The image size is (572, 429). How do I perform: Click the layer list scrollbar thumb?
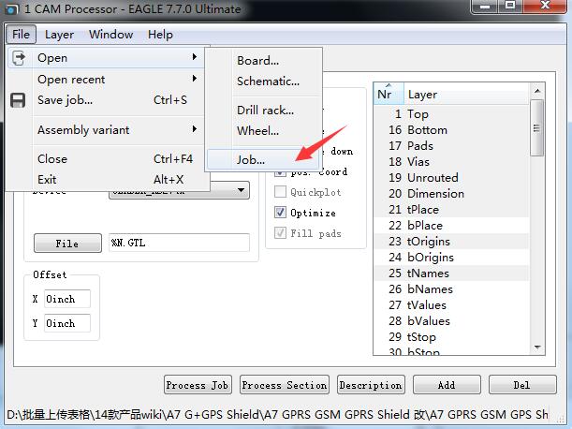point(537,128)
